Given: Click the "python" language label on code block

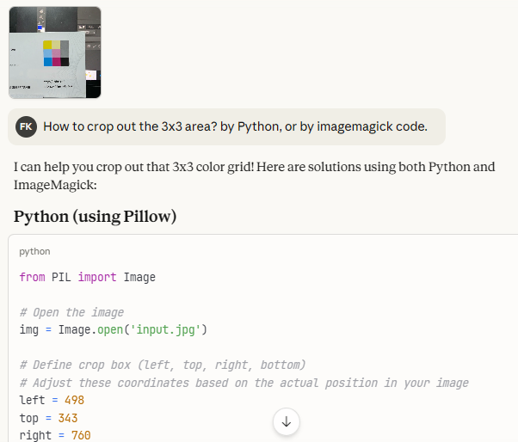Looking at the screenshot, I should click(34, 252).
